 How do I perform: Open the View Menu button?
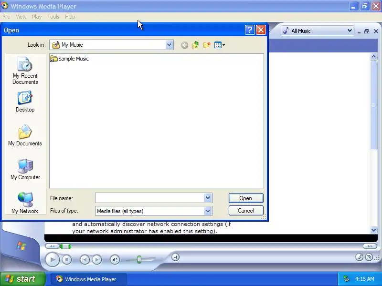pos(219,45)
